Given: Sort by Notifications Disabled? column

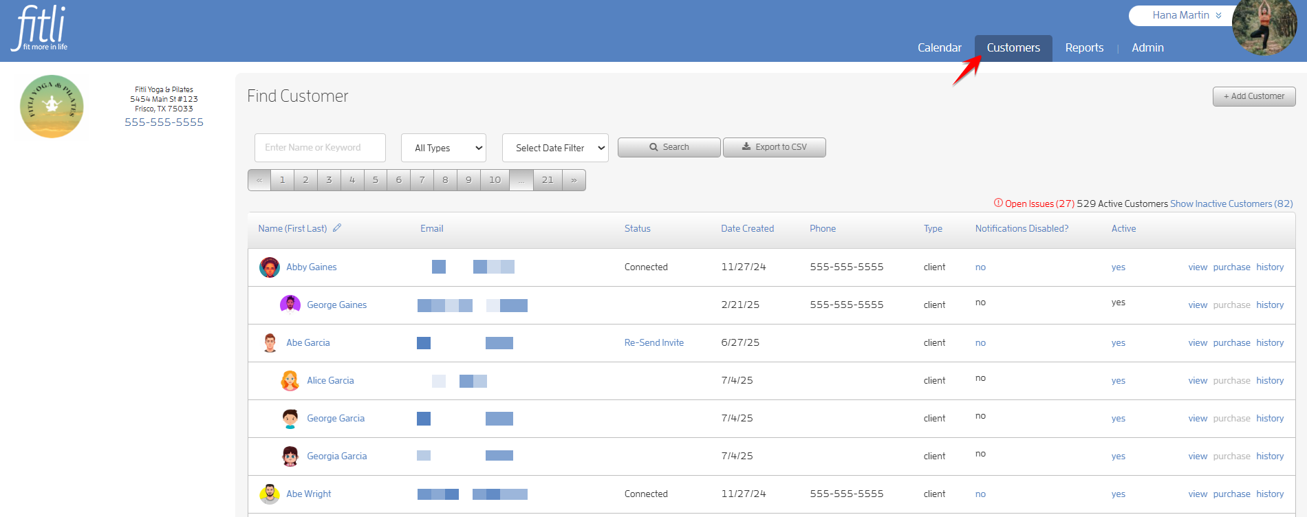Looking at the screenshot, I should pyautogui.click(x=1022, y=228).
